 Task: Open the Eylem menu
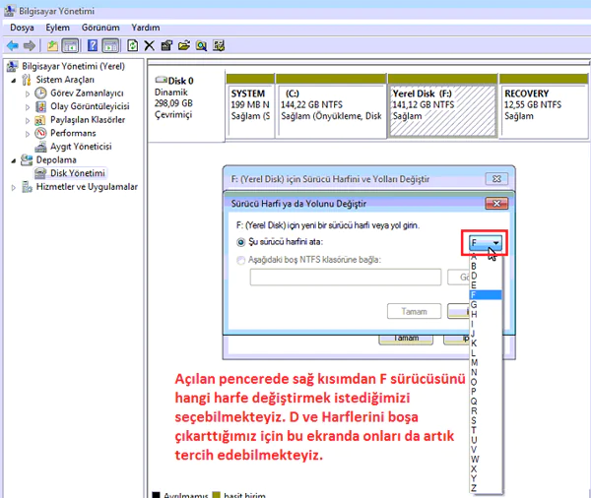(58, 28)
